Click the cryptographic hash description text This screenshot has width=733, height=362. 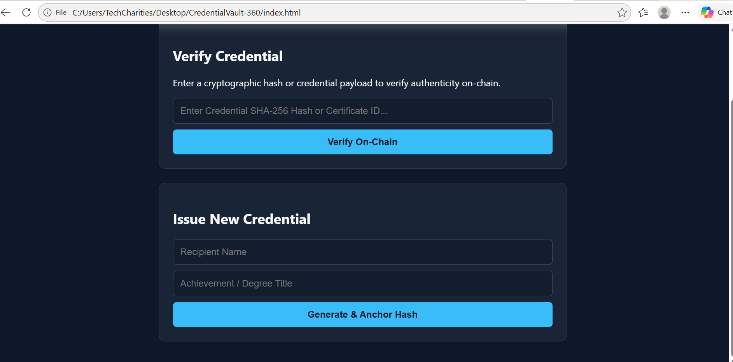(336, 83)
